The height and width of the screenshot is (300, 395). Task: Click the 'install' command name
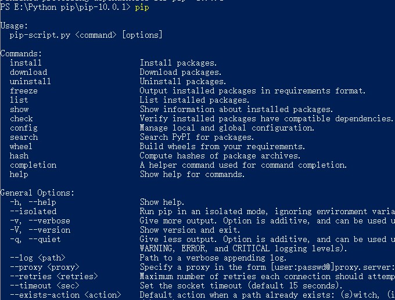tap(26, 63)
